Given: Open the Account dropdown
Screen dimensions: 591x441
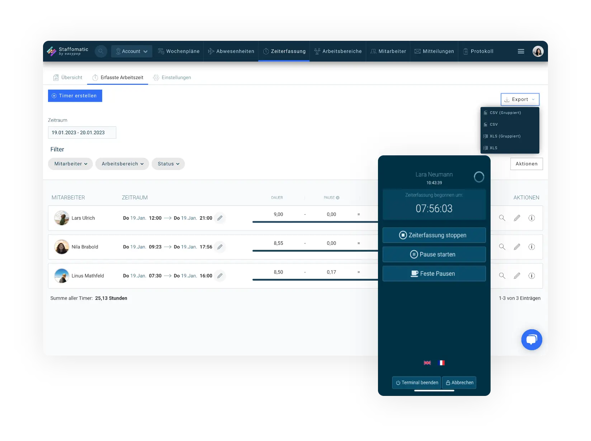Looking at the screenshot, I should (x=132, y=51).
